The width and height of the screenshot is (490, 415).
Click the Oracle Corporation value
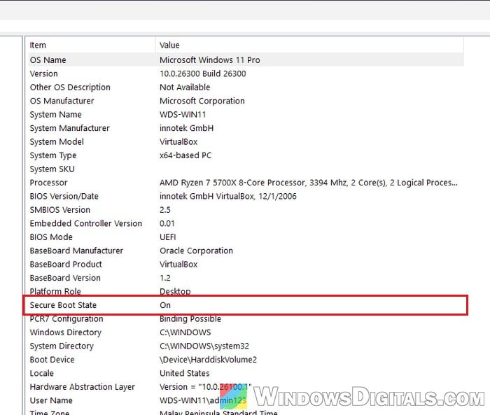click(x=196, y=251)
